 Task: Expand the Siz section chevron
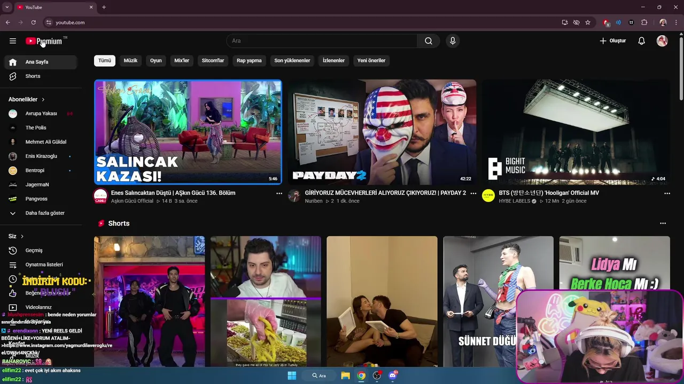pos(22,236)
